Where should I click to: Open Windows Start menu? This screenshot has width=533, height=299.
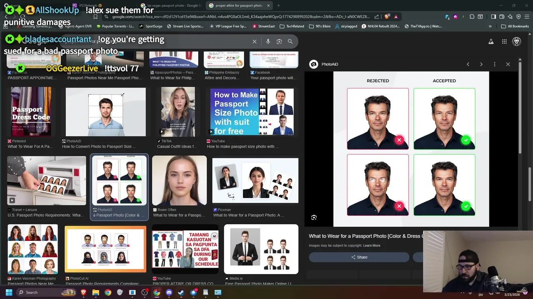9,292
